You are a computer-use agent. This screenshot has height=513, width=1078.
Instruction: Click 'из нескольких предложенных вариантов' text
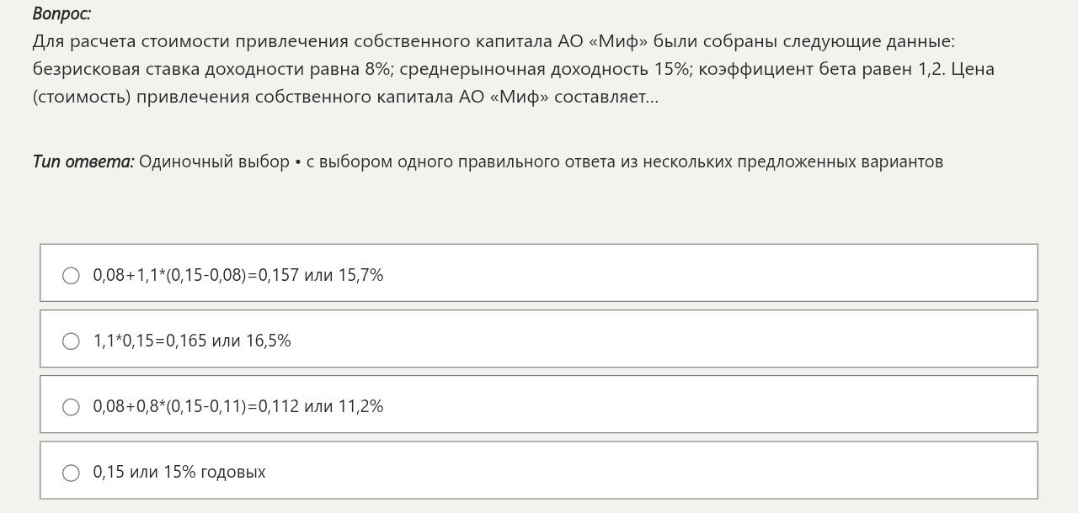point(782,161)
